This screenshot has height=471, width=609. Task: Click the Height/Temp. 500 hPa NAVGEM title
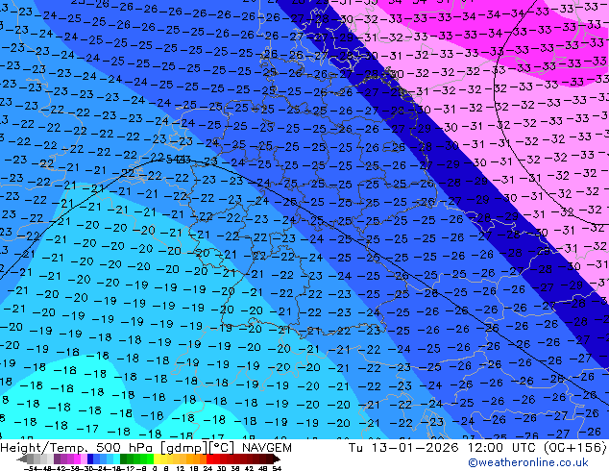(146, 448)
